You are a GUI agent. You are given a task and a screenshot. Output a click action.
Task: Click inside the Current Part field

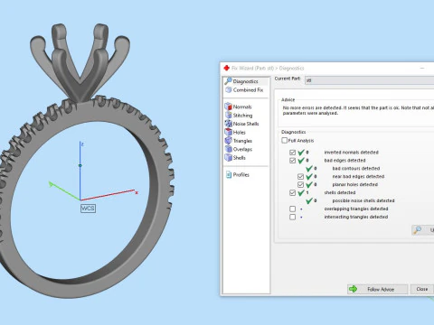370,80
